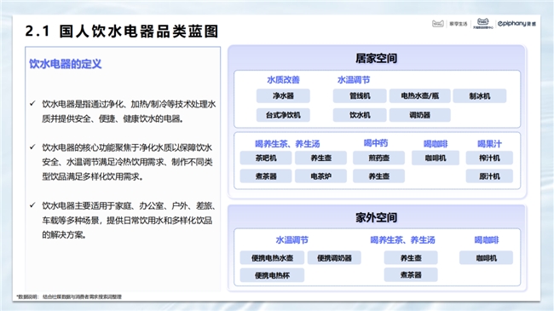Click the 调奶器 box
The height and width of the screenshot is (311, 554).
(x=419, y=115)
